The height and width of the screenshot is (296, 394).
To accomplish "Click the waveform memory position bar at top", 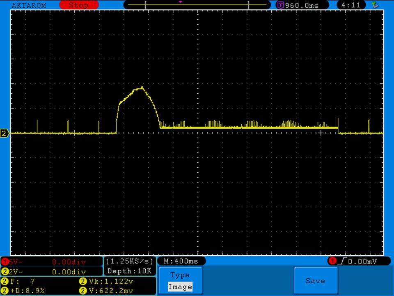I will [x=197, y=5].
